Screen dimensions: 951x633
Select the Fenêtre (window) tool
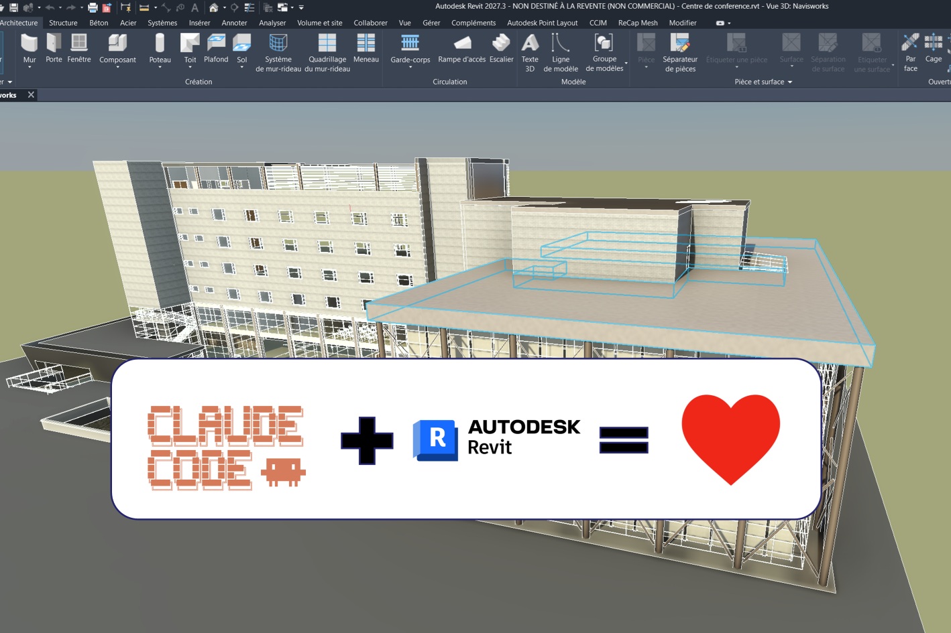click(x=79, y=49)
